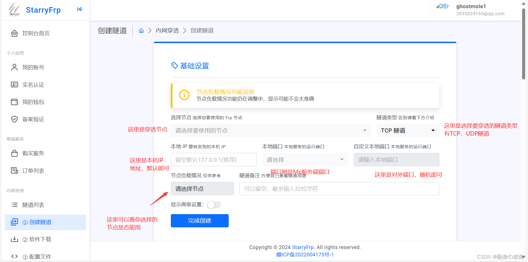Click the page vertical scrollbar

[523, 44]
